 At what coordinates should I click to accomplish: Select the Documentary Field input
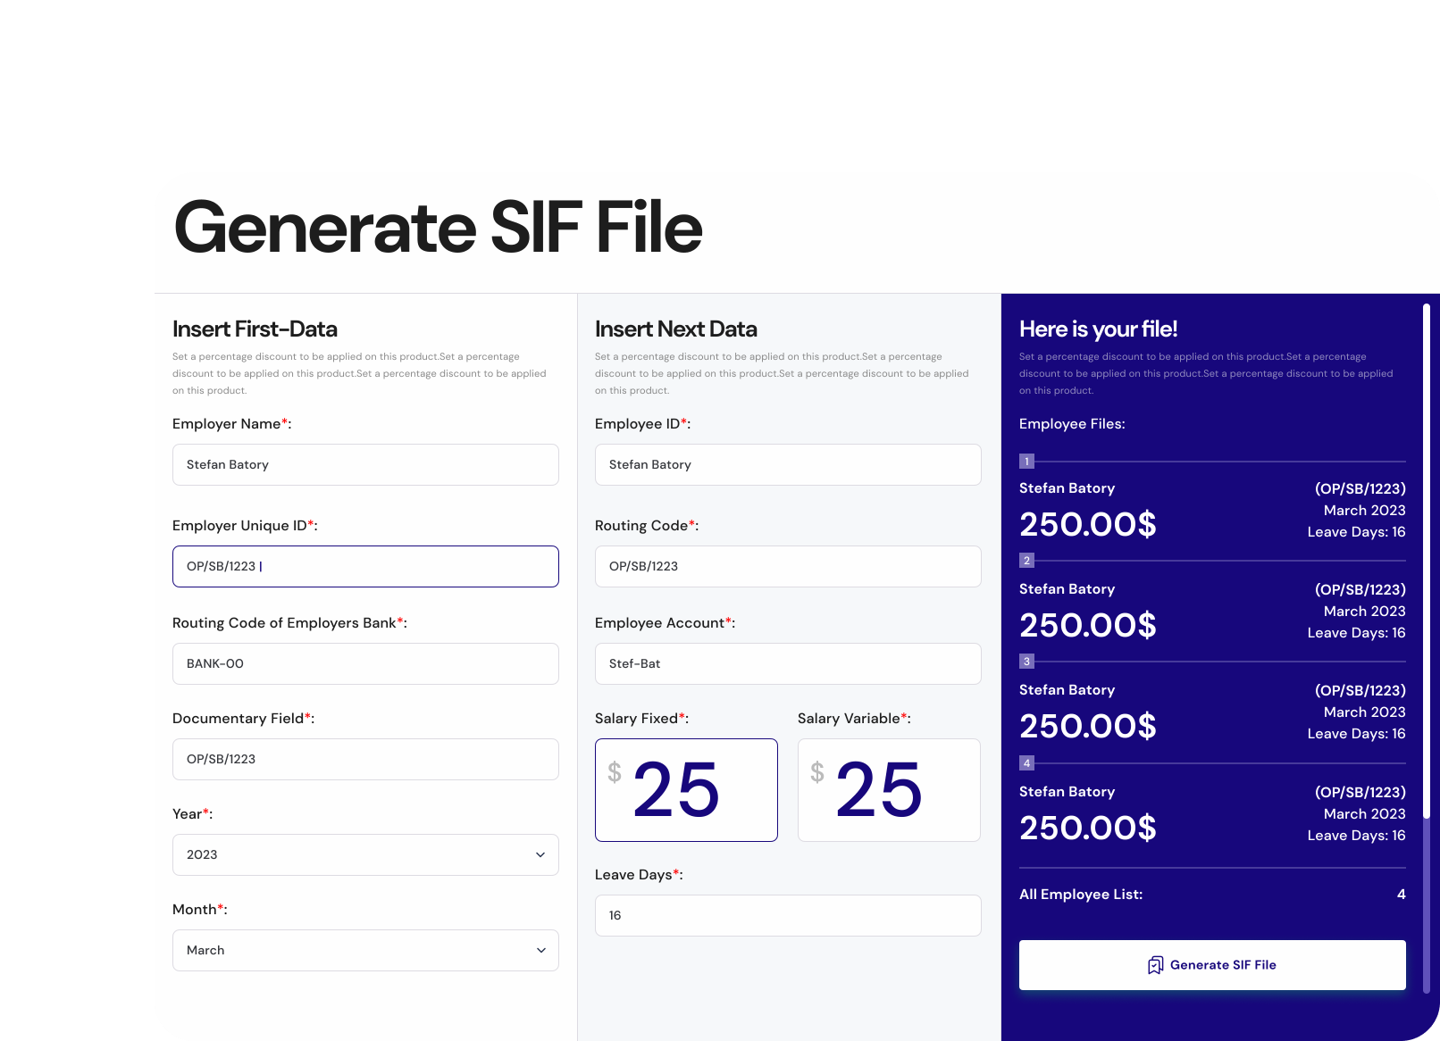[365, 759]
